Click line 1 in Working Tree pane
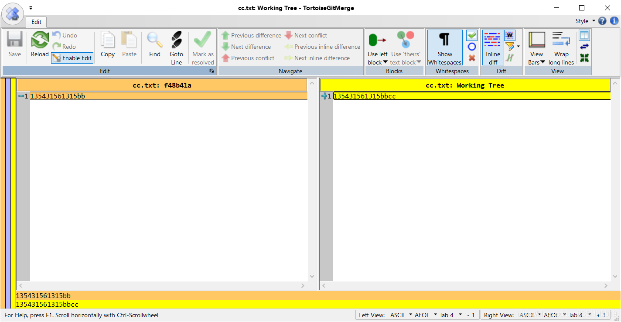 (x=472, y=96)
